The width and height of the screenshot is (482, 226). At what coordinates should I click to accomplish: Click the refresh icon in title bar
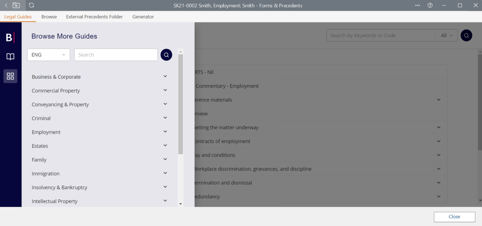click(x=31, y=5)
